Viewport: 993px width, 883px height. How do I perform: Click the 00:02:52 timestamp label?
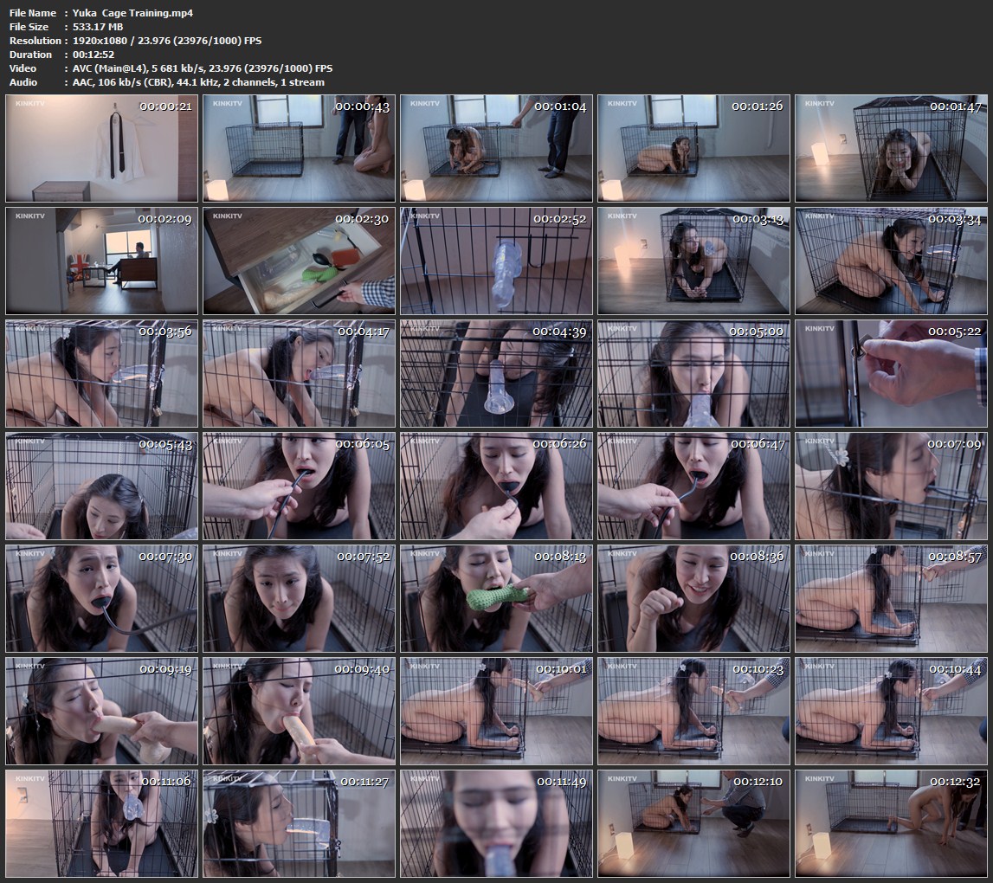[x=559, y=219]
